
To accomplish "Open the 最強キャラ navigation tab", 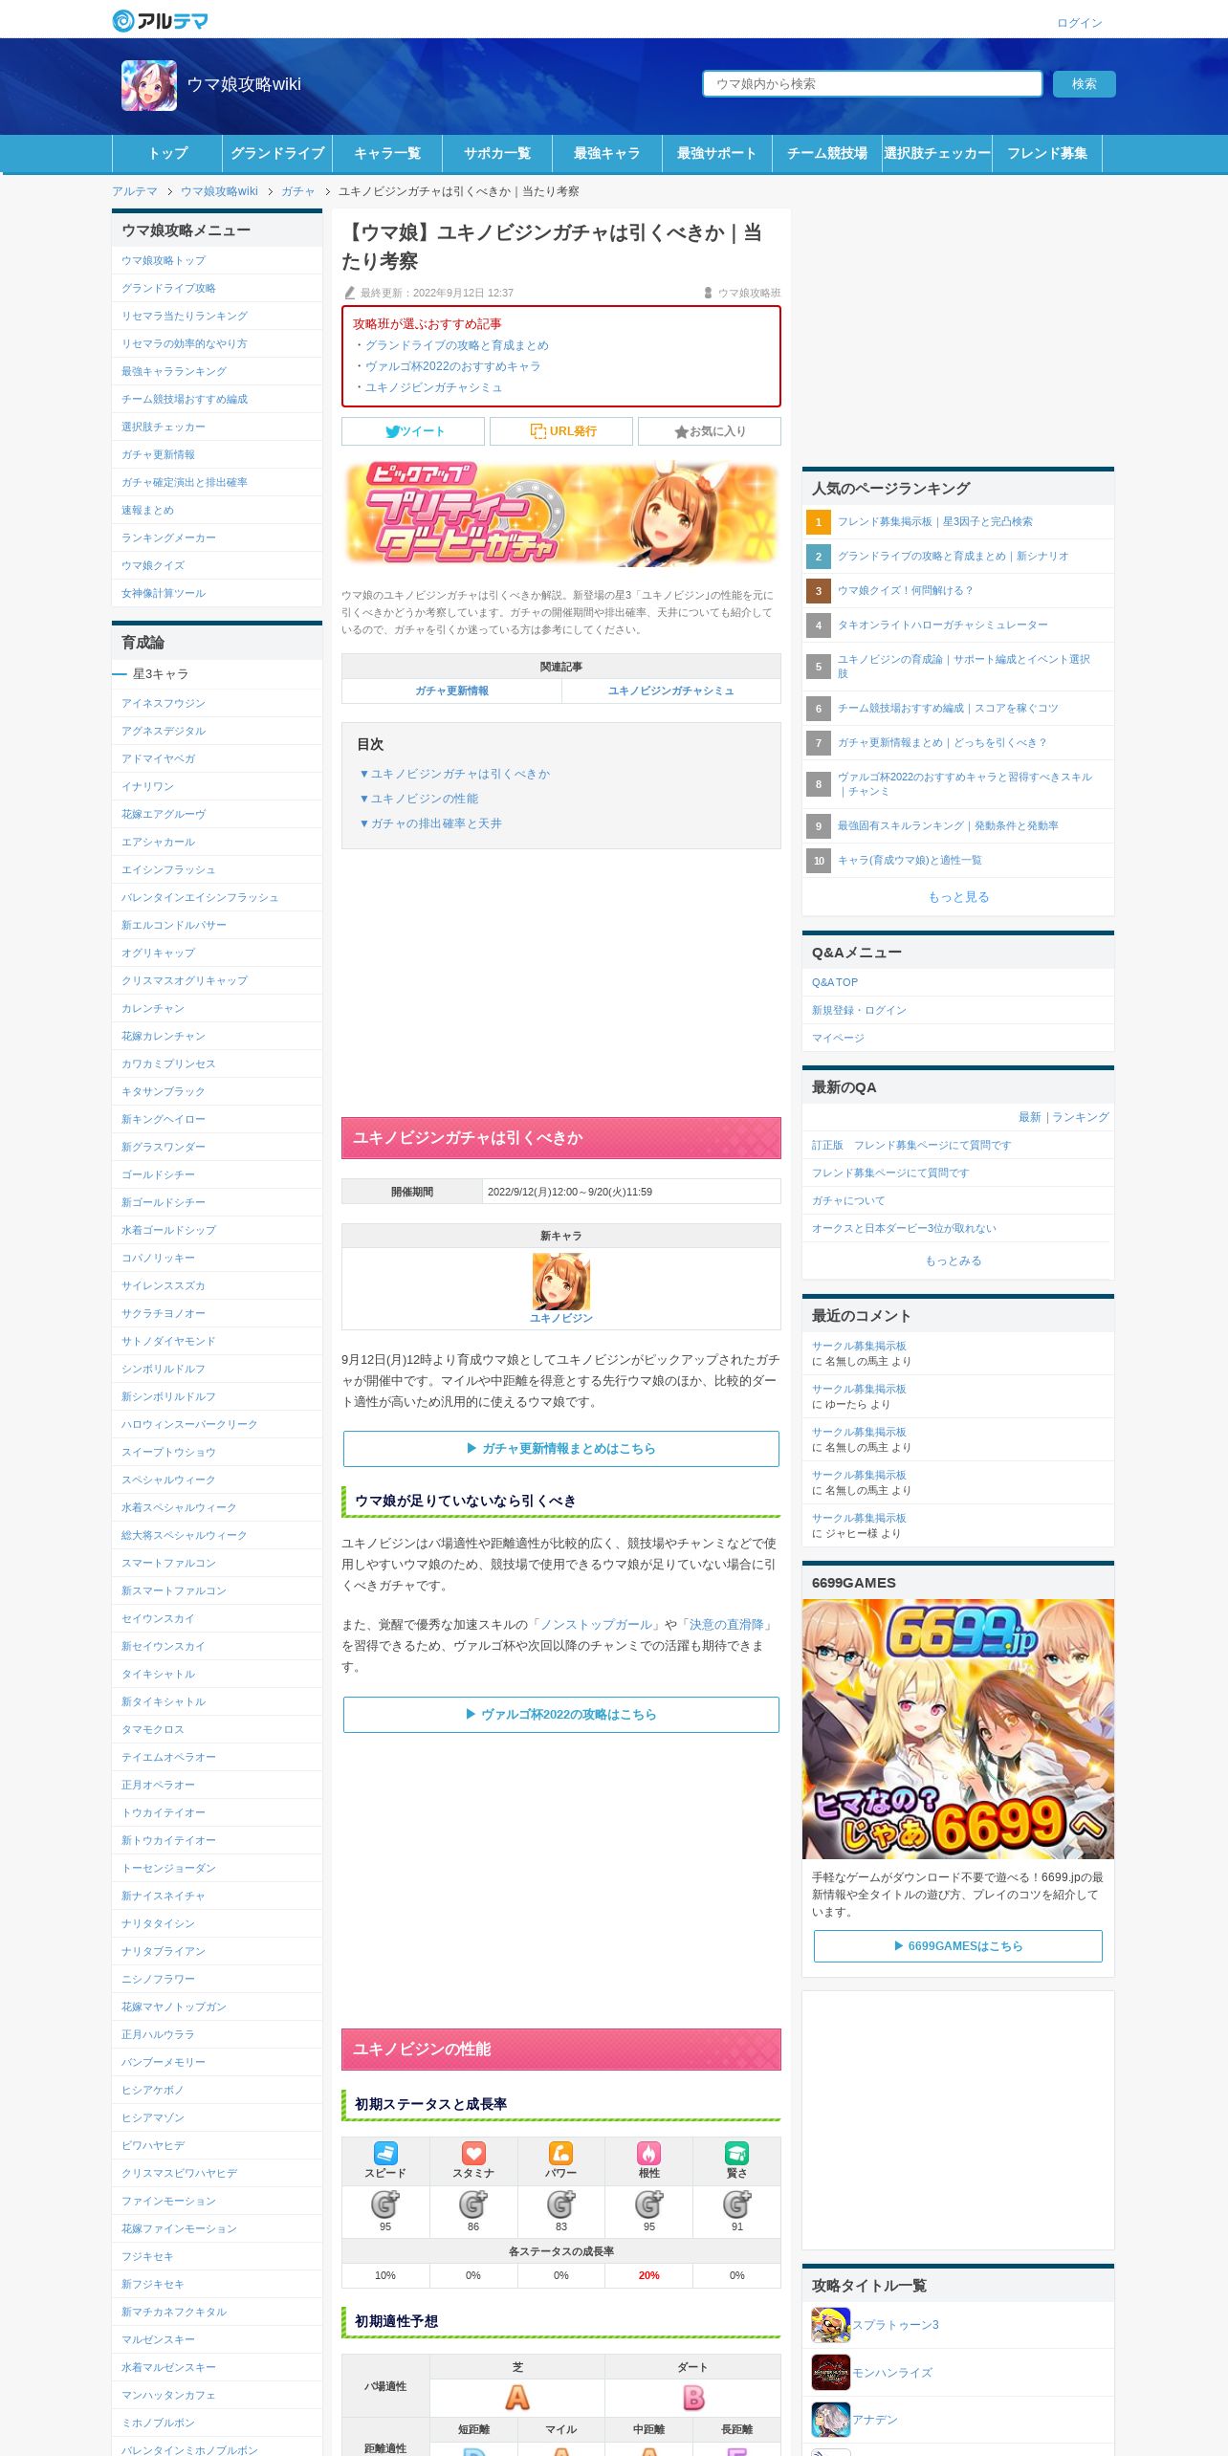I will 607,153.
